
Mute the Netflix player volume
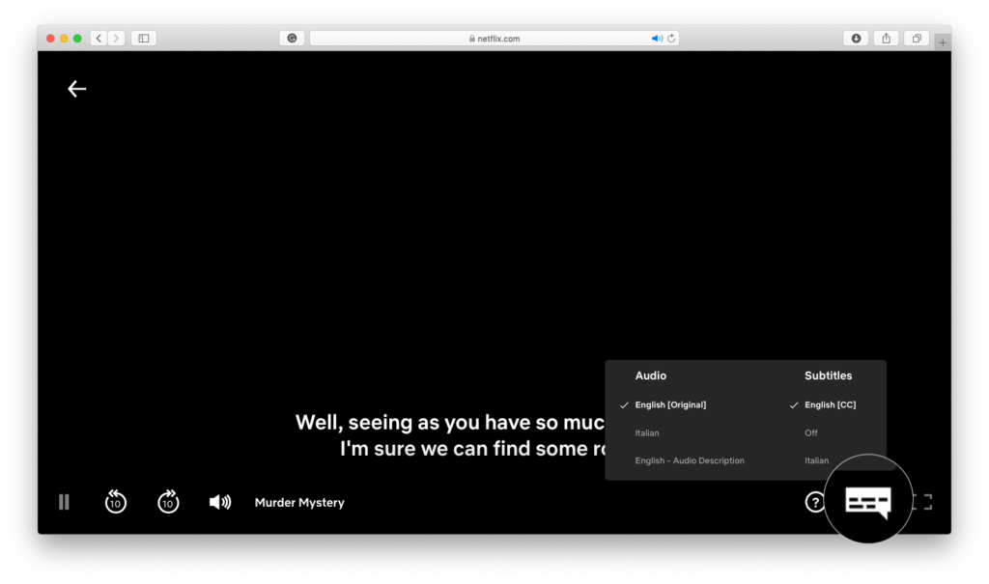[220, 502]
